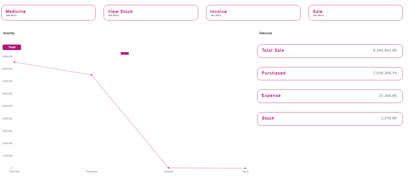Viewport: 408px width, 191px height.
Task: Click the Purchased data point on graph
Action: coord(92,75)
